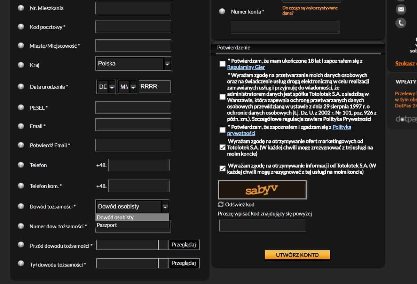Click Odśwież kod text link
417x284 pixels.
[x=239, y=205]
